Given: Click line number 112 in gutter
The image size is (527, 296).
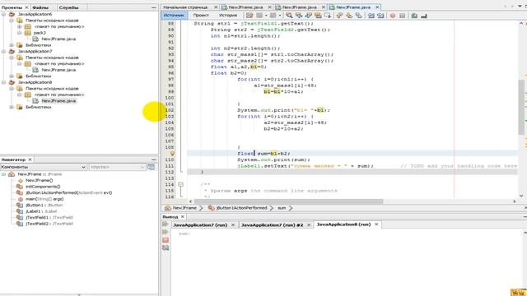Looking at the screenshot, I should tap(170, 172).
